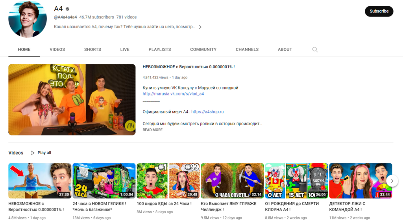Switch to the COMMUNITY tab
403x223 pixels.
click(203, 49)
